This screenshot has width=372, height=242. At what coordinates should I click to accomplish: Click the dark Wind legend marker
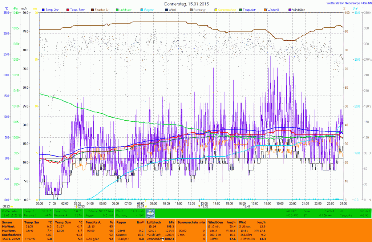tap(166, 9)
